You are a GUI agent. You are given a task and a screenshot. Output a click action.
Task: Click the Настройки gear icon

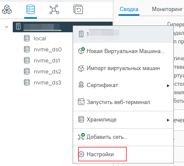coord(81,154)
